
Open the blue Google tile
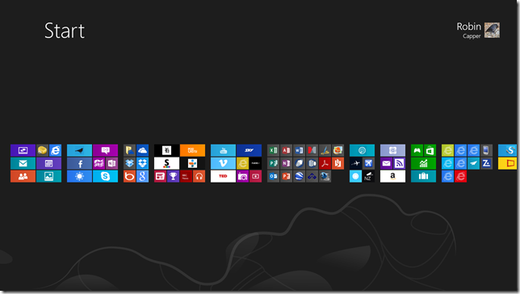point(143,176)
